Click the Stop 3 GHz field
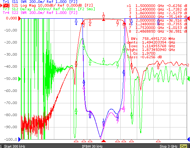 (168, 146)
